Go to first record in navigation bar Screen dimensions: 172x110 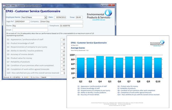pyautogui.click(x=11, y=77)
